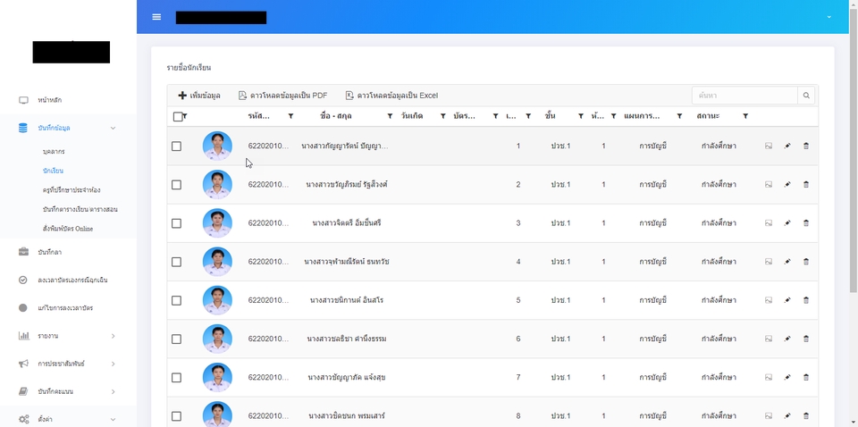This screenshot has width=858, height=427.
Task: Filter the ชื่อ - สกุล column
Action: coord(391,116)
